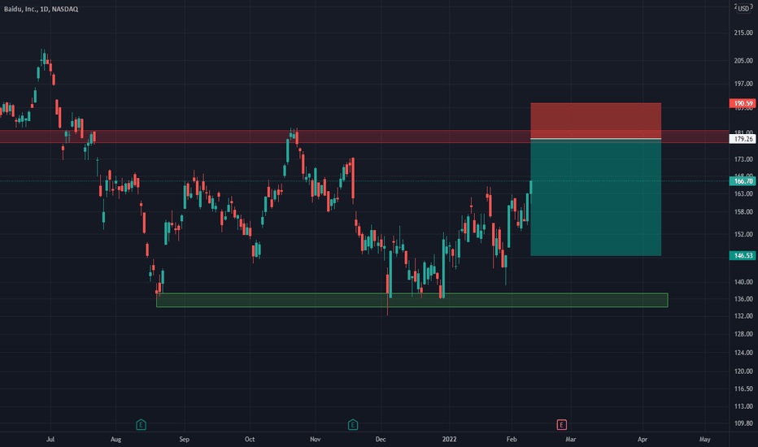This screenshot has width=758, height=447.
Task: Click the 2022 label on time axis
Action: (x=449, y=439)
